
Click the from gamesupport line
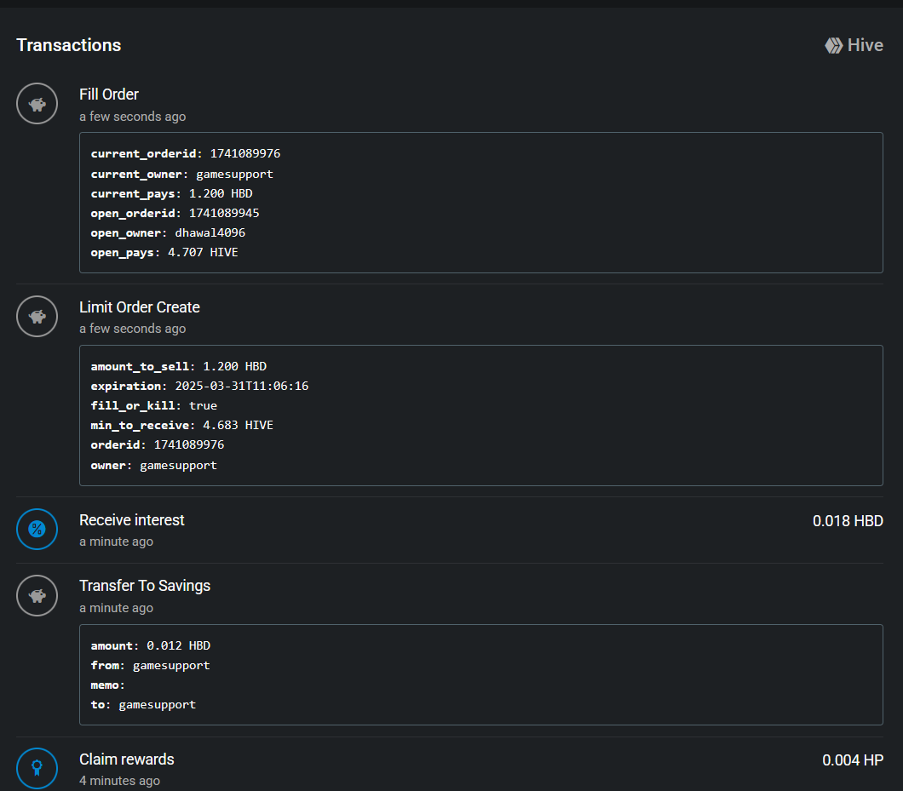coord(150,666)
